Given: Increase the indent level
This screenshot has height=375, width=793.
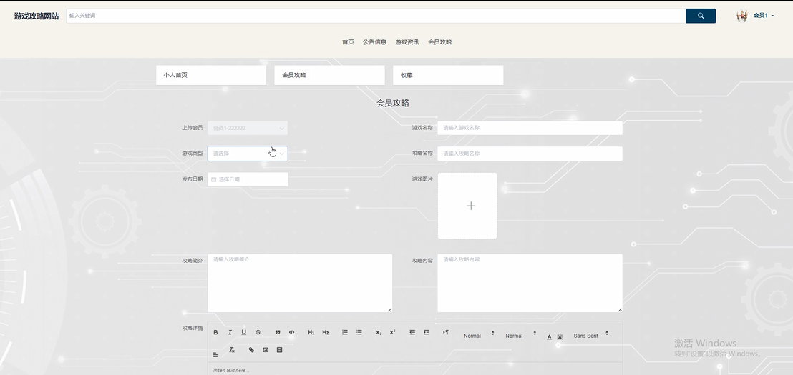Looking at the screenshot, I should click(x=427, y=332).
